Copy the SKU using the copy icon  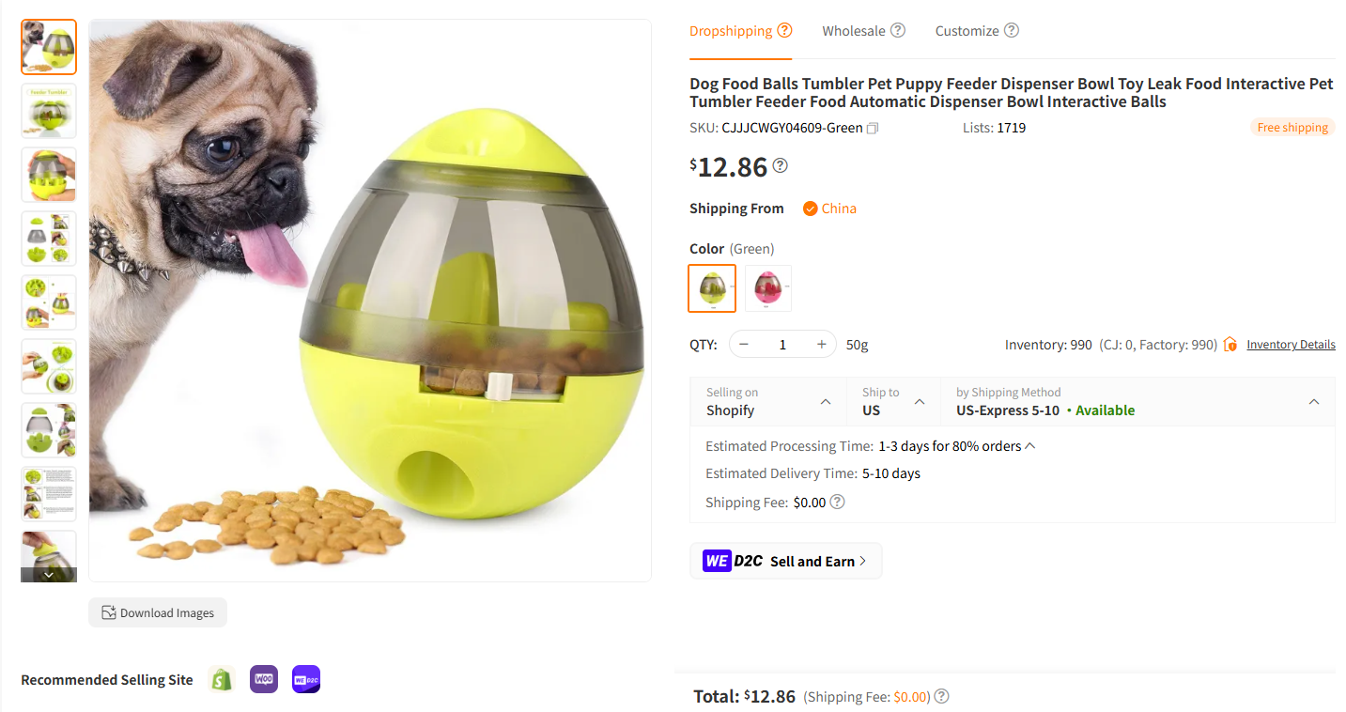pyautogui.click(x=872, y=128)
